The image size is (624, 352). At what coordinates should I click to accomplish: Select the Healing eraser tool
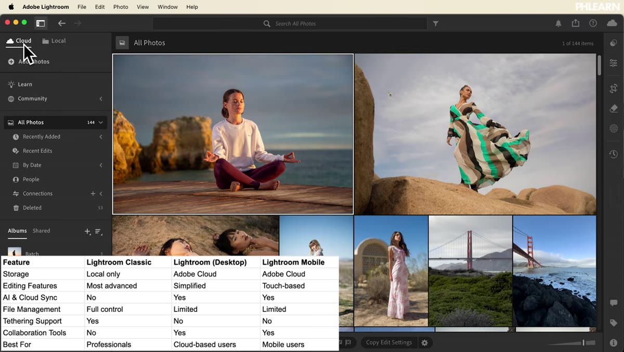(614, 108)
